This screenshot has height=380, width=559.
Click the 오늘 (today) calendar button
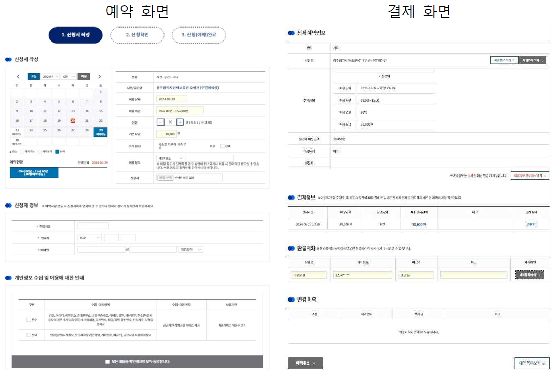pyautogui.click(x=34, y=77)
